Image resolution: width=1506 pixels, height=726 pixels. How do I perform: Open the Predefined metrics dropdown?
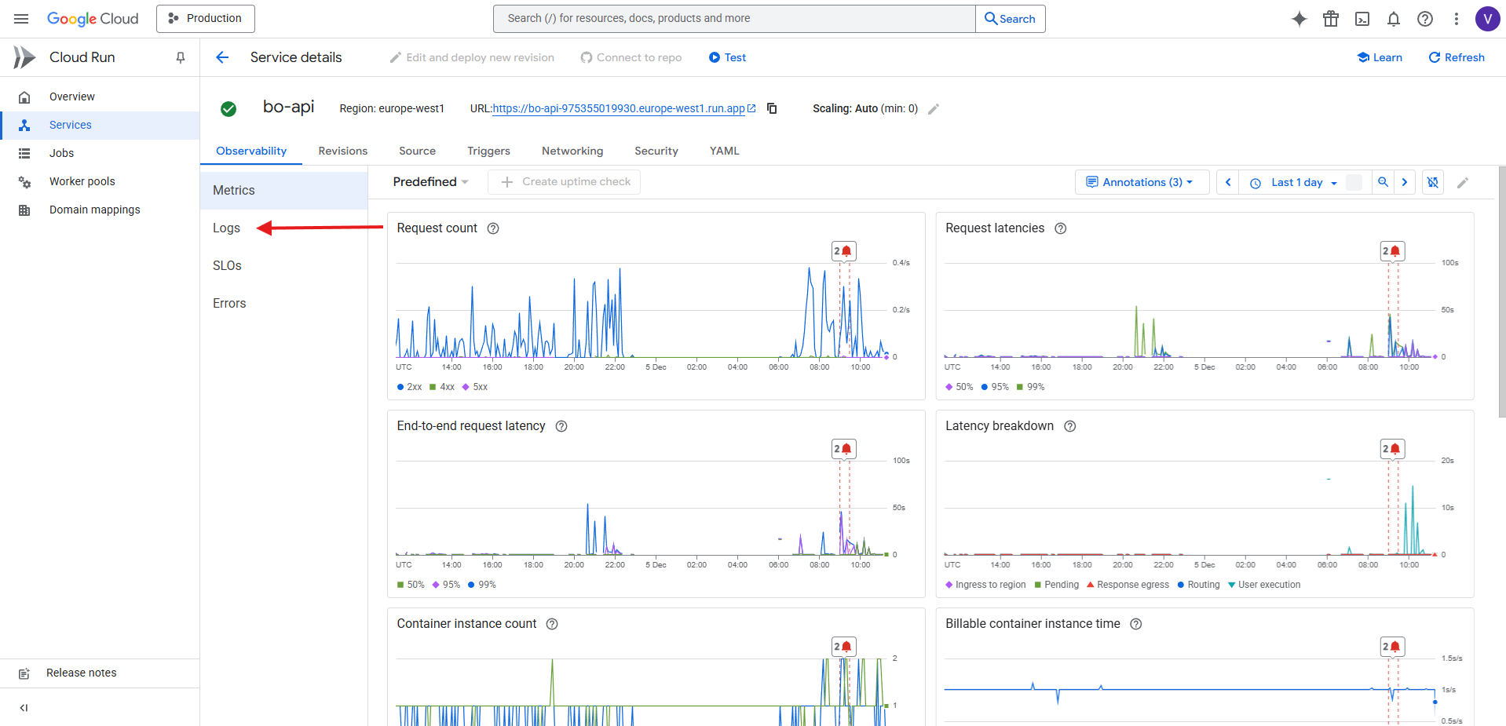pyautogui.click(x=430, y=181)
